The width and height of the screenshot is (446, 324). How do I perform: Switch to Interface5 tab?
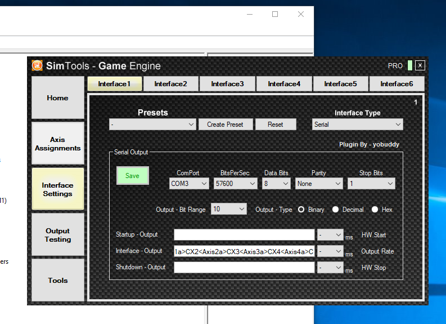340,84
